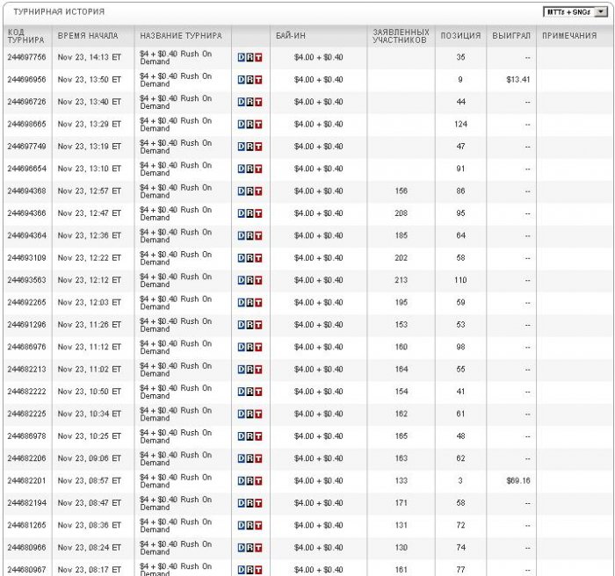The height and width of the screenshot is (576, 615).
Task: Click the R icon in the 10:25 ET row
Action: pyautogui.click(x=250, y=436)
